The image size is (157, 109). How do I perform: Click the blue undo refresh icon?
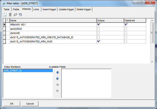click(x=20, y=15)
